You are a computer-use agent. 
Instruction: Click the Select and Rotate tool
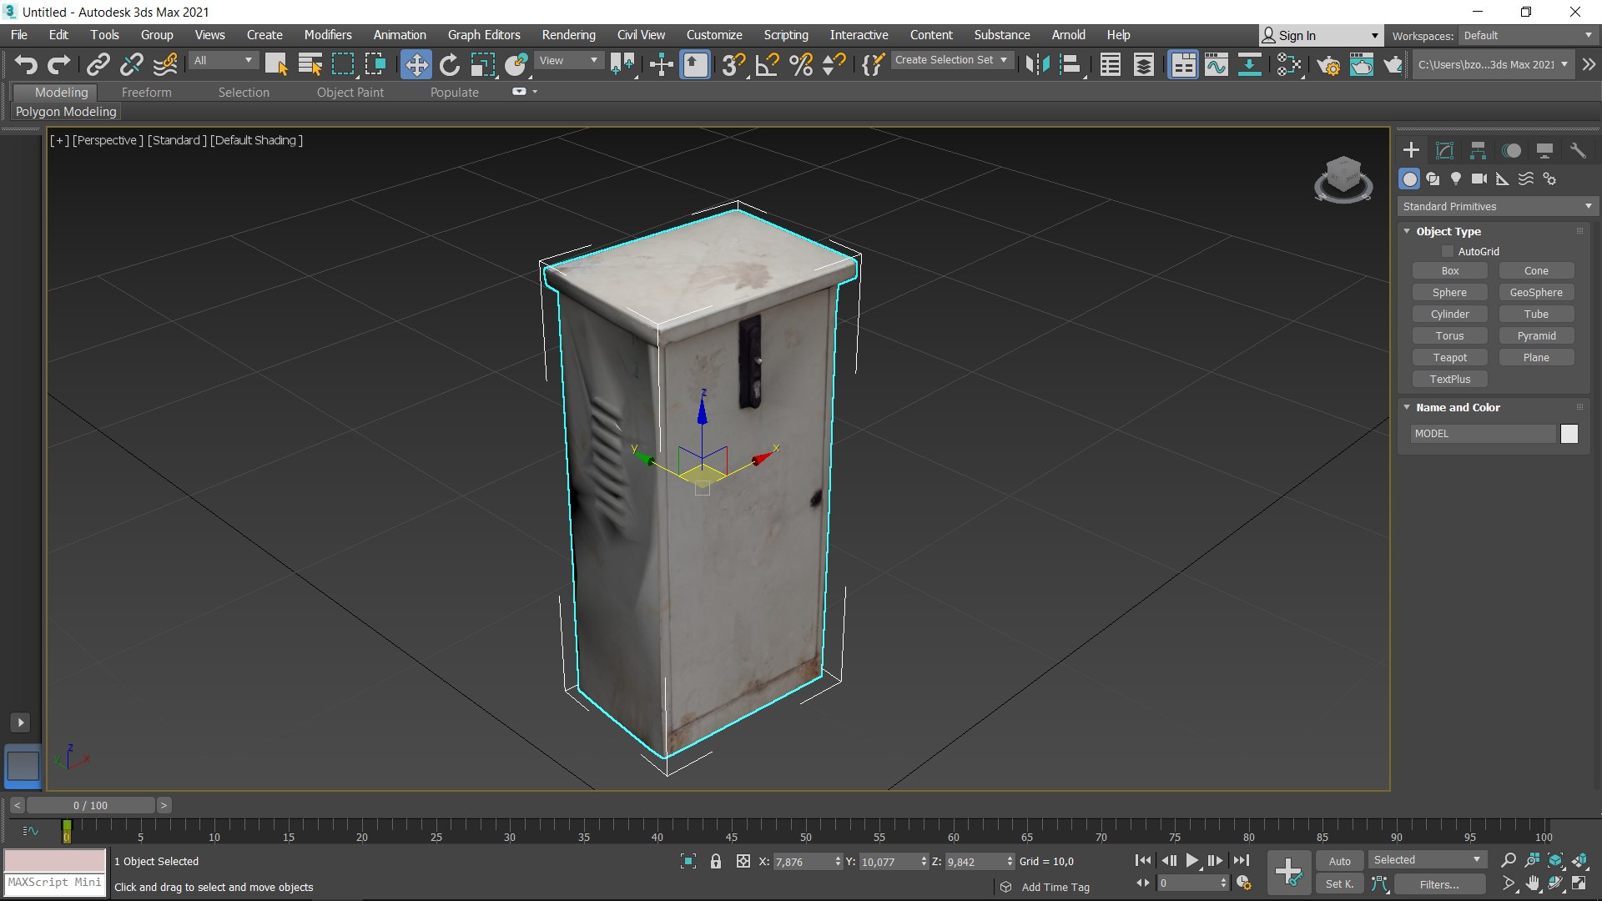(x=449, y=64)
